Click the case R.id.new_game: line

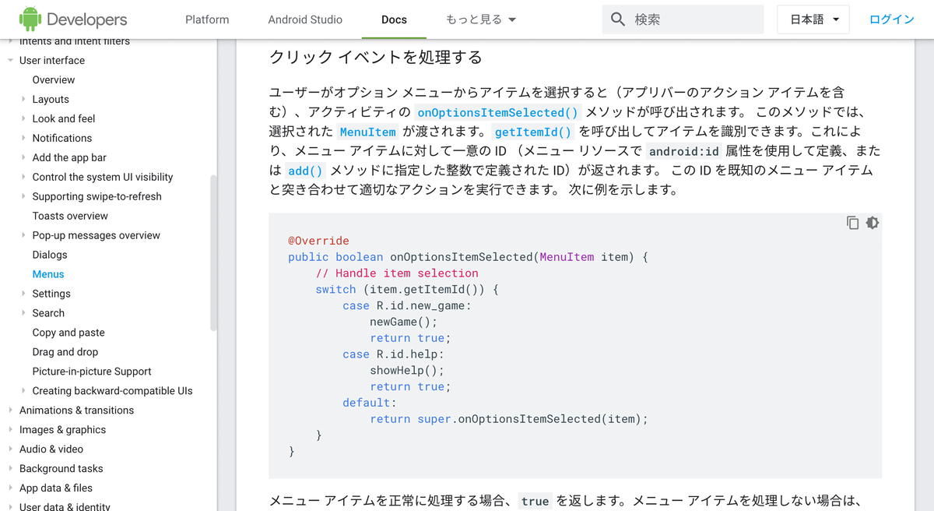[407, 305]
